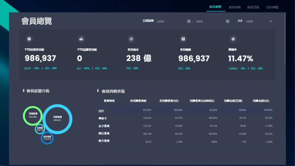Open the end date calendar icon

tap(228, 21)
